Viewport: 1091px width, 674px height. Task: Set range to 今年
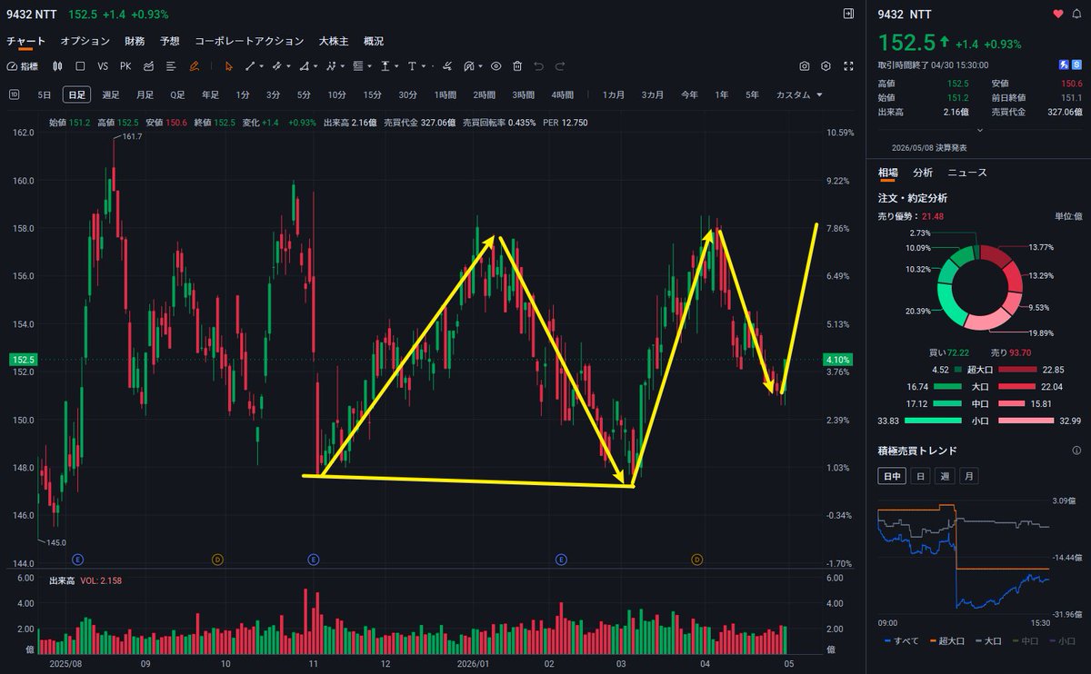coord(689,94)
